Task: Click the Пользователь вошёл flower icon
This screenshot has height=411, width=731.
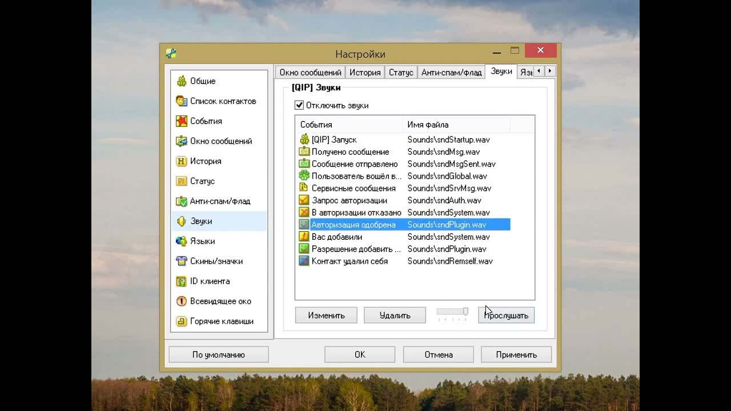Action: 304,176
